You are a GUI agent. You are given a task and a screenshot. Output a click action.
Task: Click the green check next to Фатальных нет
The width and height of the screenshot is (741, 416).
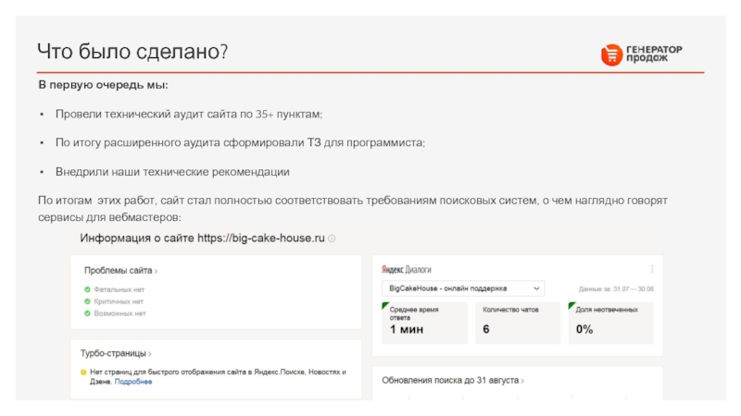coord(86,289)
